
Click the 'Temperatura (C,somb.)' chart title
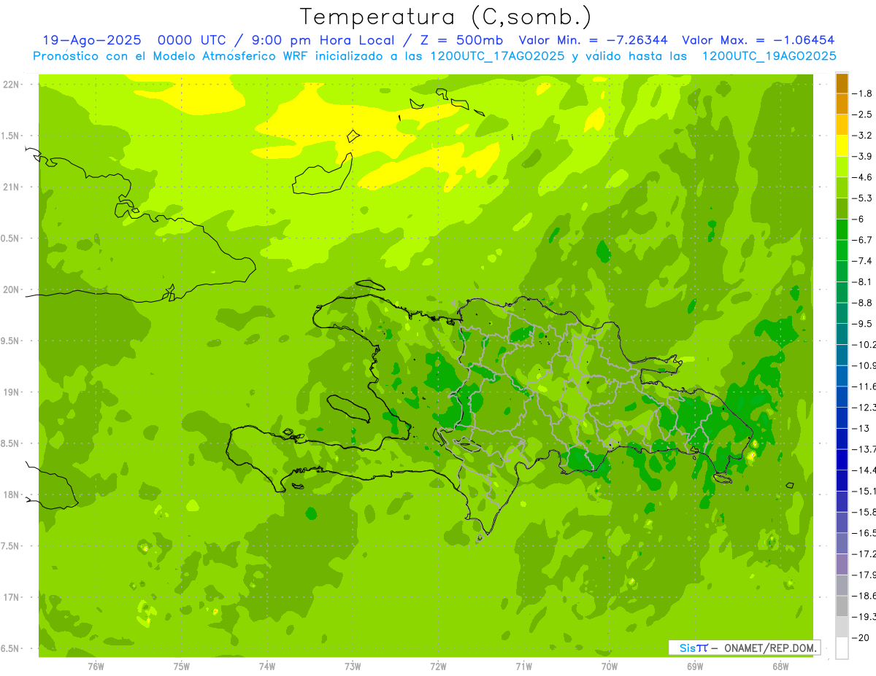446,17
